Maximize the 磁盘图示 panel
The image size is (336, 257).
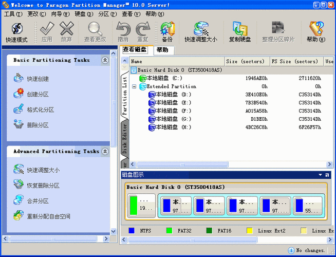pos(327,175)
